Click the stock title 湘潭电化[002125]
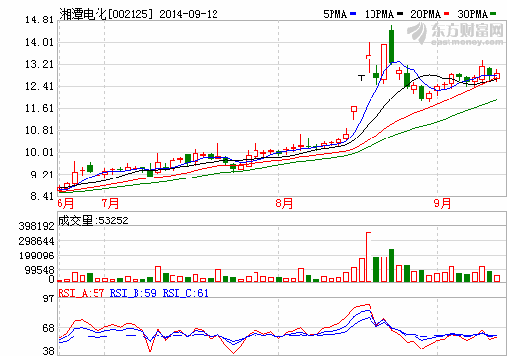 (106, 14)
